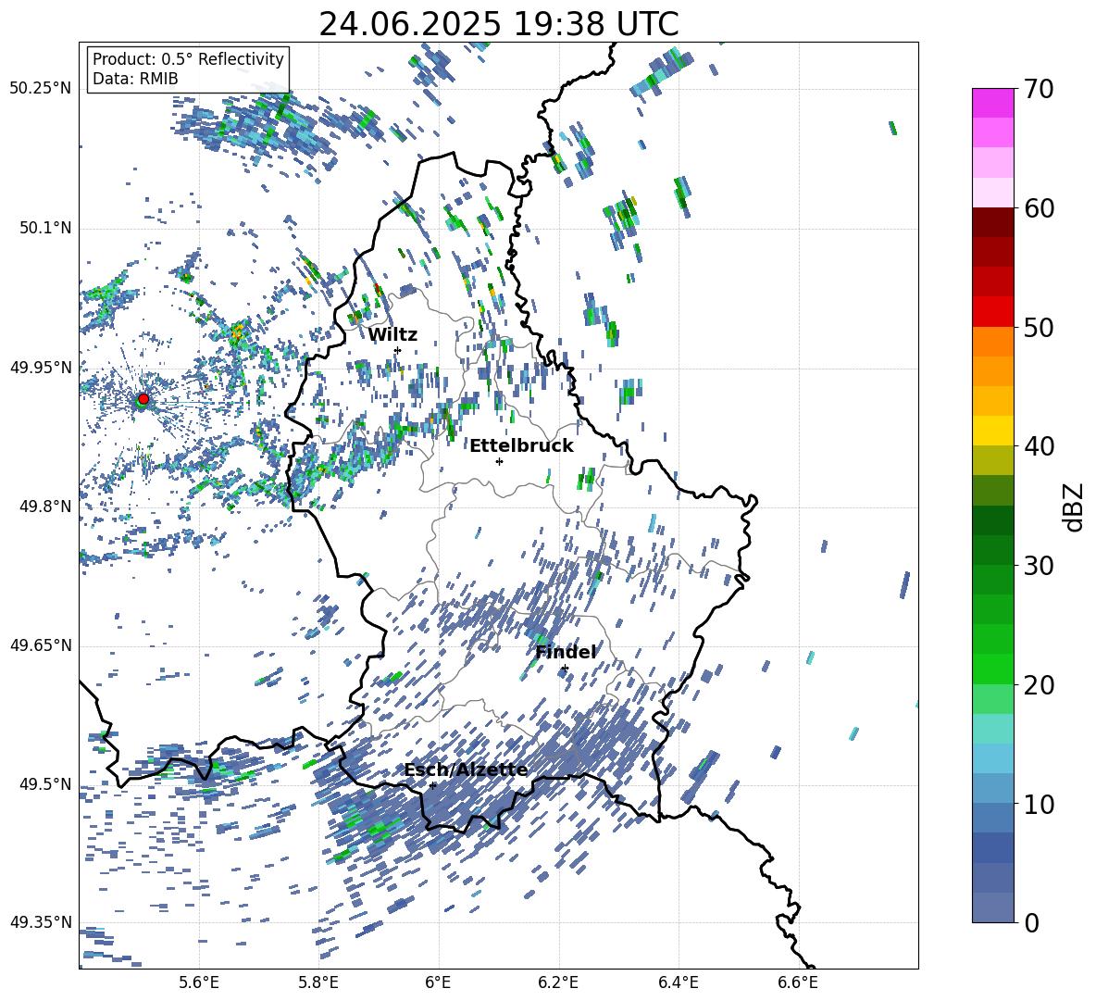Click the Data: RMIB text
Viewport: 1096px width, 1001px height.
coord(135,79)
